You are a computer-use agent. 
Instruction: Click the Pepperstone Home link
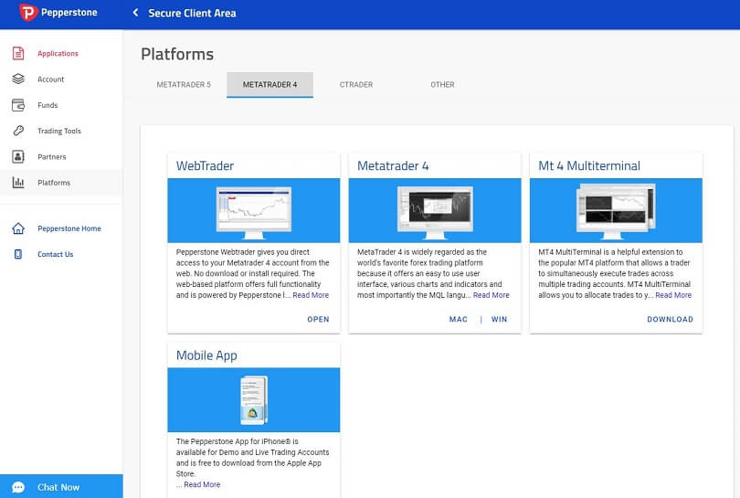69,228
